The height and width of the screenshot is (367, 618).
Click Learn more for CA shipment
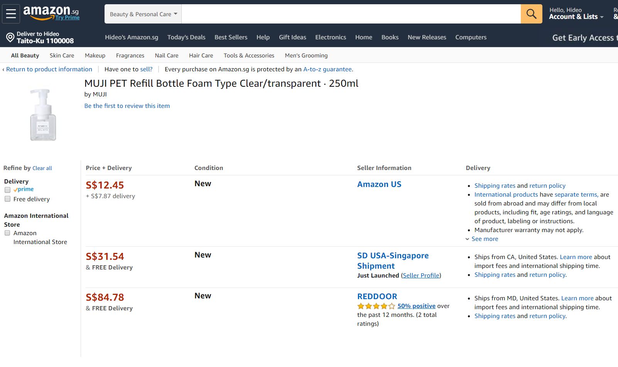pyautogui.click(x=576, y=257)
